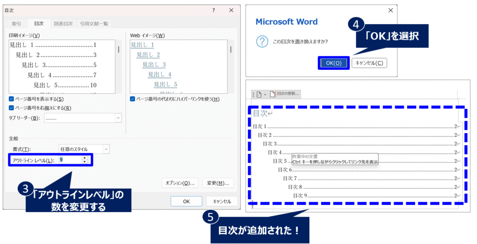The height and width of the screenshot is (244, 477).
Task: Click the 目次 5 entry
Action: click(x=366, y=161)
